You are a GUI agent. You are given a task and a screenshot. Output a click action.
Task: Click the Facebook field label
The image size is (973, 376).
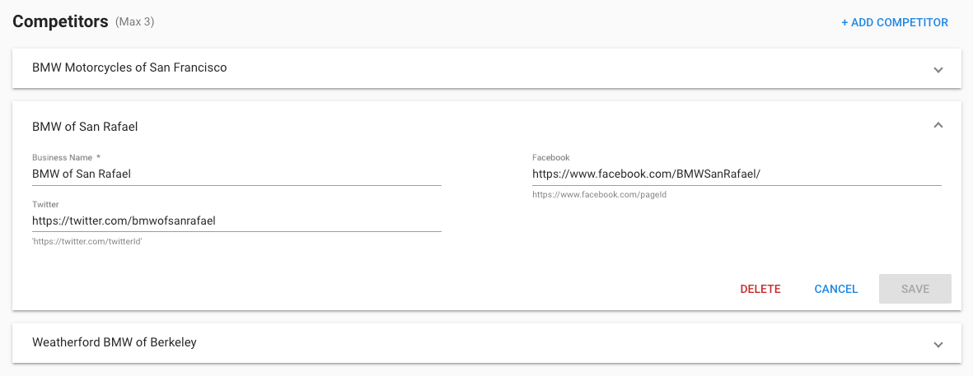tap(551, 157)
